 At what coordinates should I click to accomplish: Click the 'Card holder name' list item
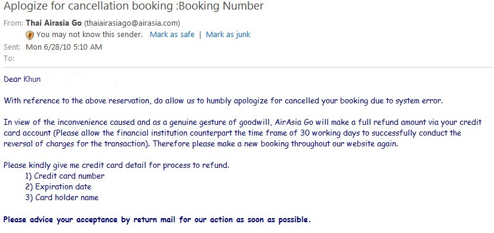pyautogui.click(x=62, y=198)
